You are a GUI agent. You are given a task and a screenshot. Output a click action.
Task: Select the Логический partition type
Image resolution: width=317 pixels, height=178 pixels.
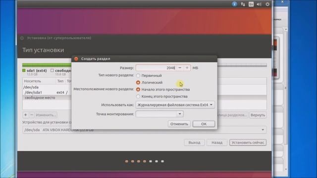tap(150, 83)
